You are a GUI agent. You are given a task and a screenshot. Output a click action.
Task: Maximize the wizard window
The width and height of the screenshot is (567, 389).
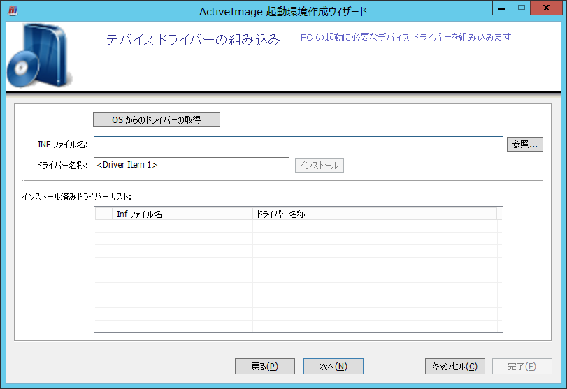tap(521, 8)
